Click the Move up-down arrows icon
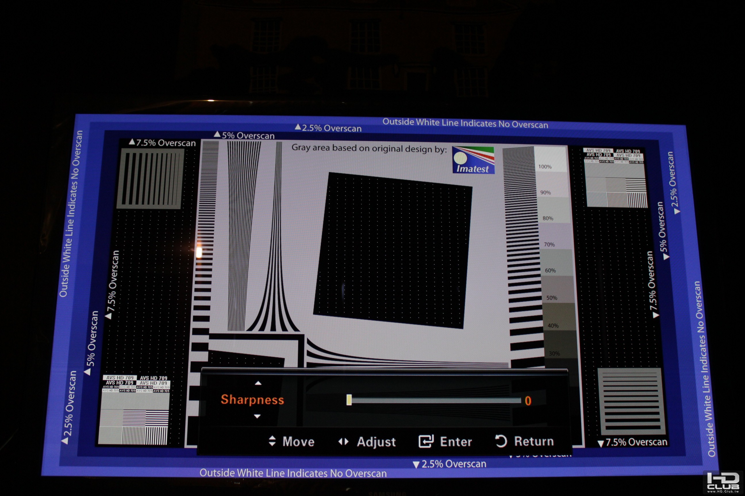 [272, 441]
